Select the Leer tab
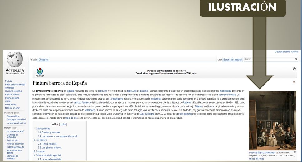The height and width of the screenshot is (162, 302). point(220,60)
